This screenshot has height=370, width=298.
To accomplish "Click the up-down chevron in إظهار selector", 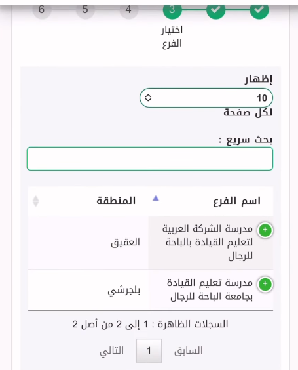I will click(148, 98).
